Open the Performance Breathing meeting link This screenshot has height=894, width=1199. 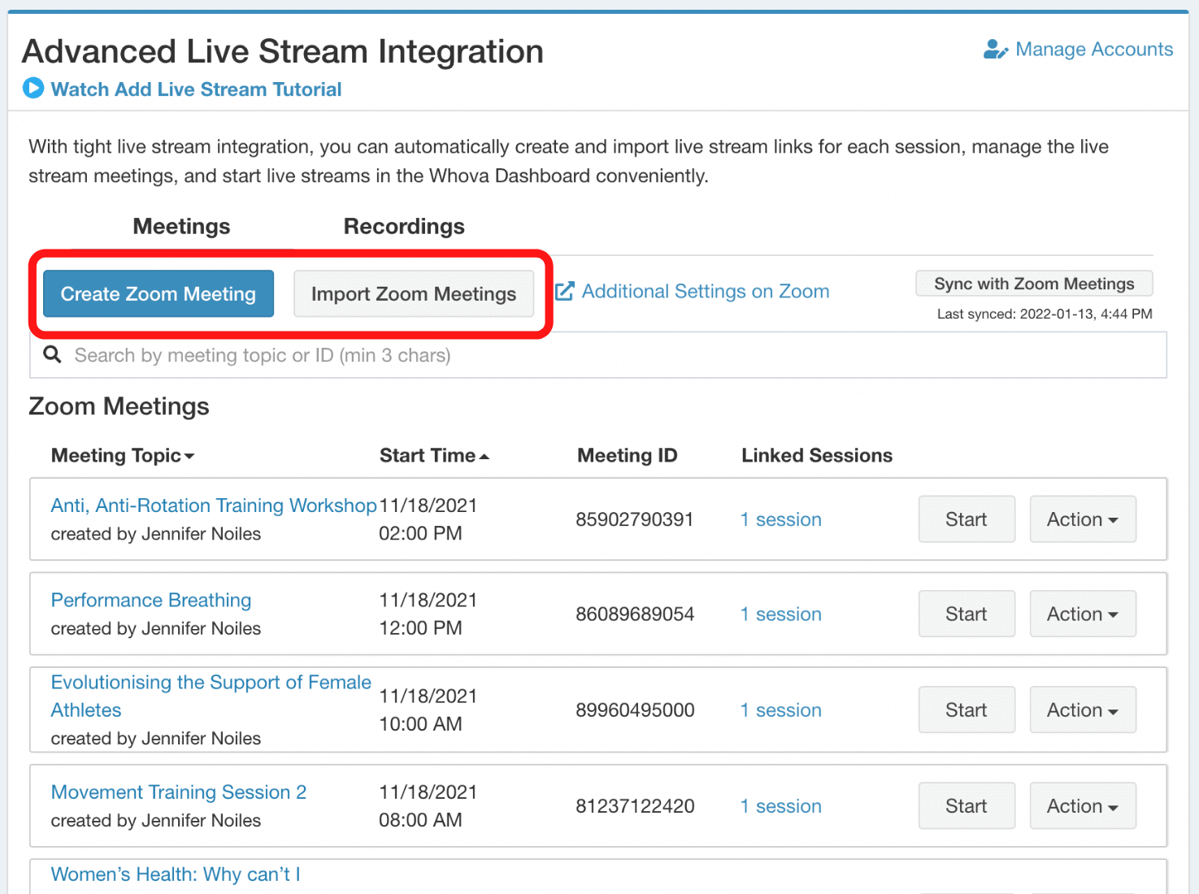[x=151, y=601]
